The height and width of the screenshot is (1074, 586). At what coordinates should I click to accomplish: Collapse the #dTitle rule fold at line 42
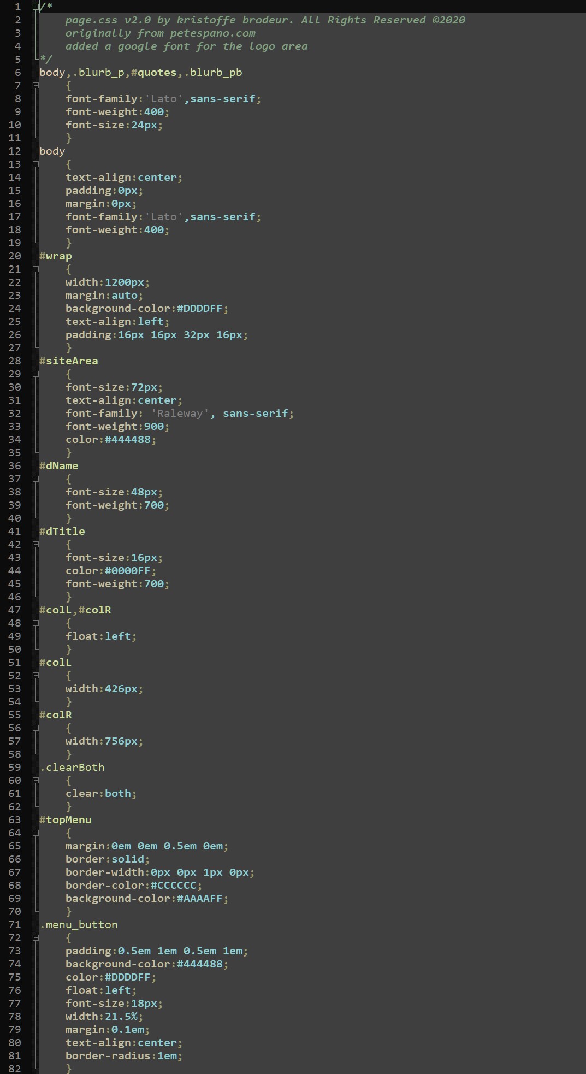pyautogui.click(x=35, y=545)
